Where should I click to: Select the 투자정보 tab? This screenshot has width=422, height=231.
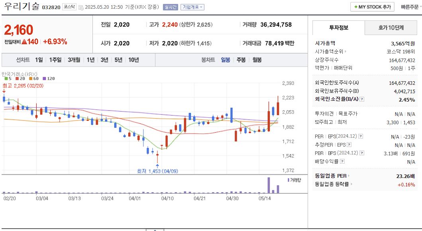(x=338, y=27)
